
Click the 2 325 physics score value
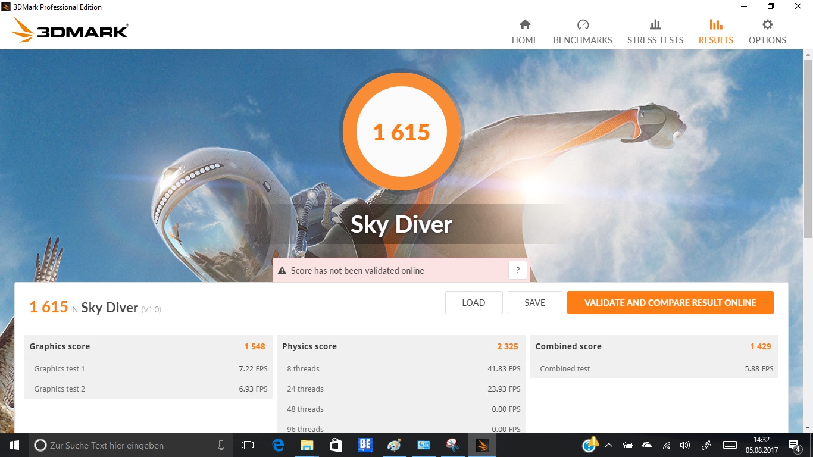(508, 346)
